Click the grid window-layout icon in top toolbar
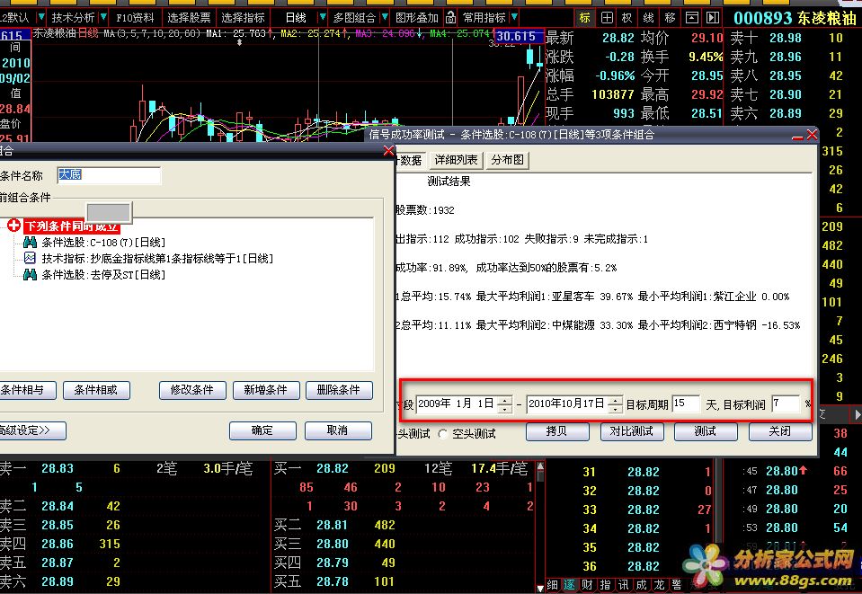Screen dimensions: 862x594 [x=607, y=18]
